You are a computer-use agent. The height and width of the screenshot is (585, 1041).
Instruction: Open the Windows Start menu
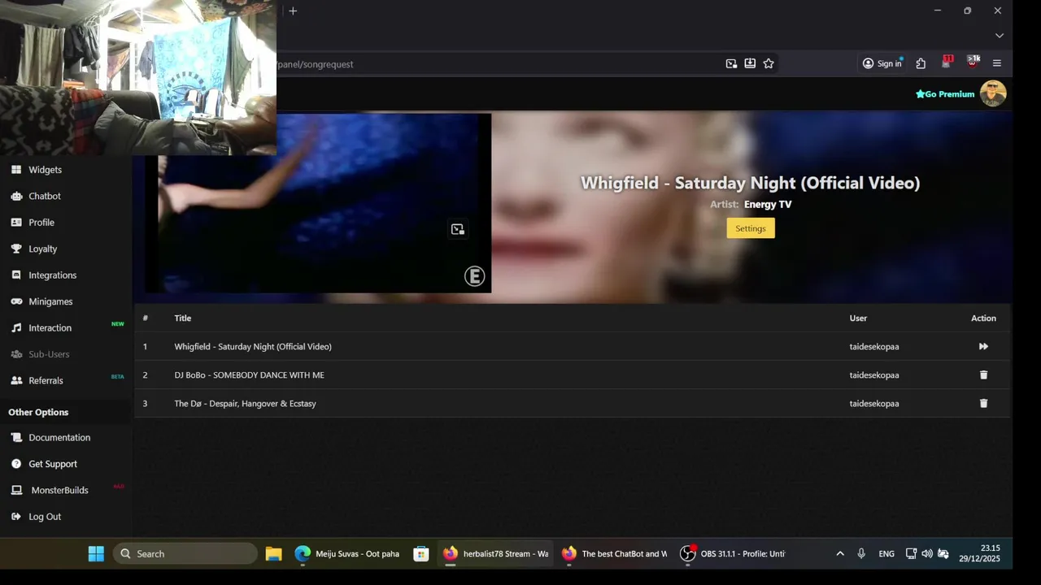point(96,553)
